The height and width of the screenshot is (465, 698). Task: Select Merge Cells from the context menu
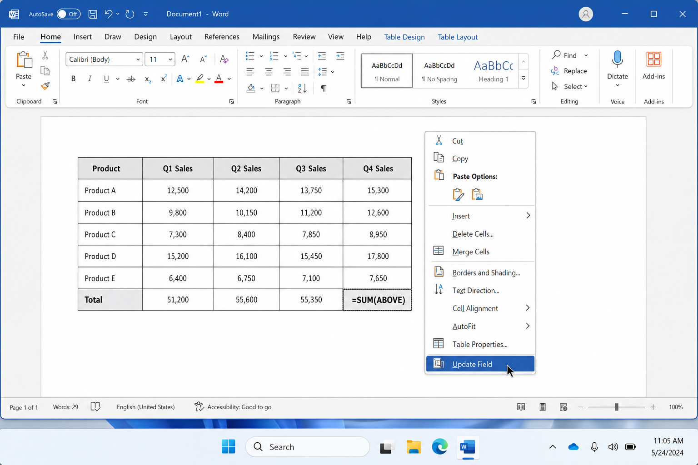point(480,252)
